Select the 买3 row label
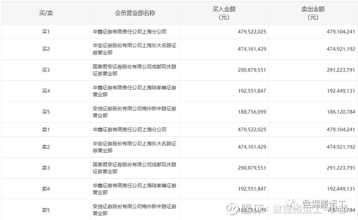This screenshot has height=220, width=358. tap(46, 70)
